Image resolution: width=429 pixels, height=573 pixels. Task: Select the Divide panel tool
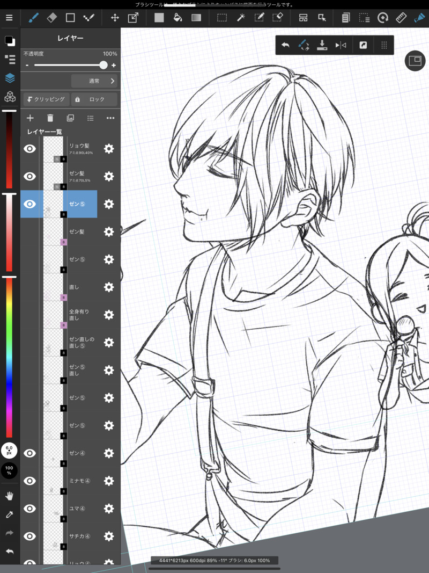tap(303, 18)
